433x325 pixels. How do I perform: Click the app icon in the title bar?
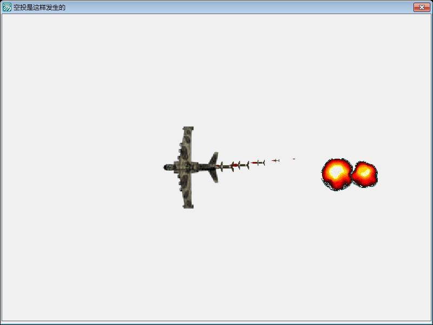(7, 7)
